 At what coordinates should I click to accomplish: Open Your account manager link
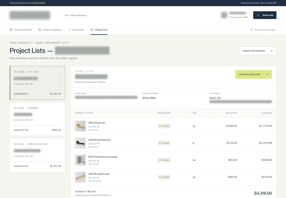(263, 30)
